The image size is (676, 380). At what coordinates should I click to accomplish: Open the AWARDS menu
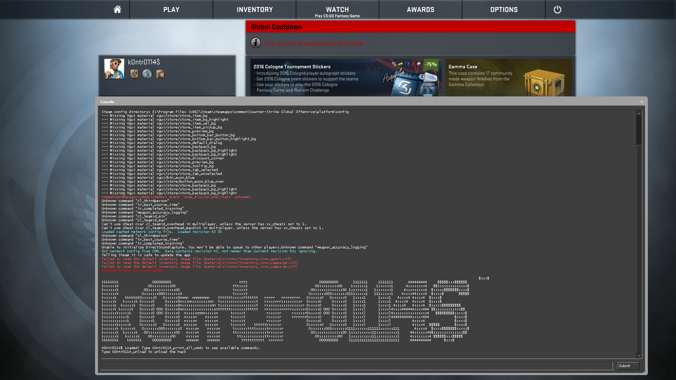pyautogui.click(x=420, y=9)
